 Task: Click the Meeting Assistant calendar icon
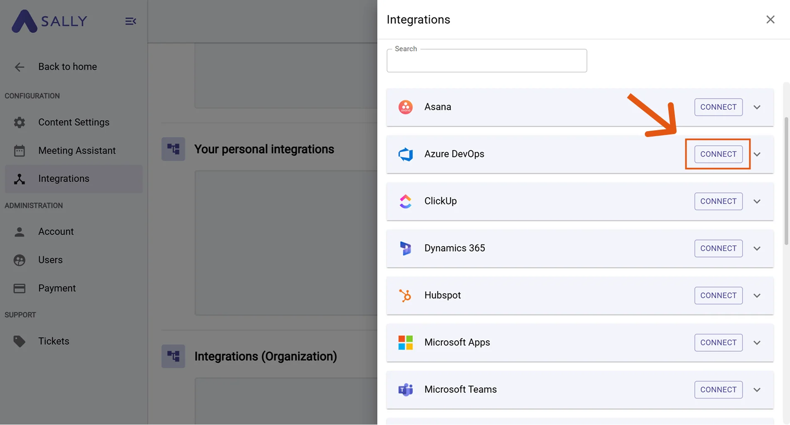(x=20, y=151)
